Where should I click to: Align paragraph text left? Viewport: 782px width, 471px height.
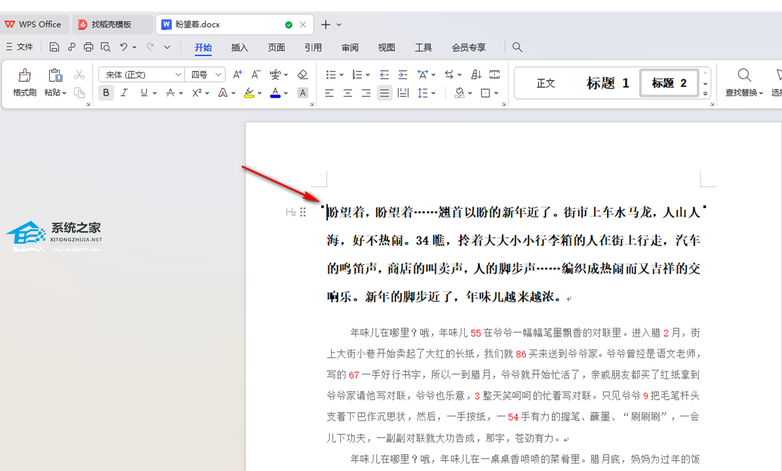329,93
